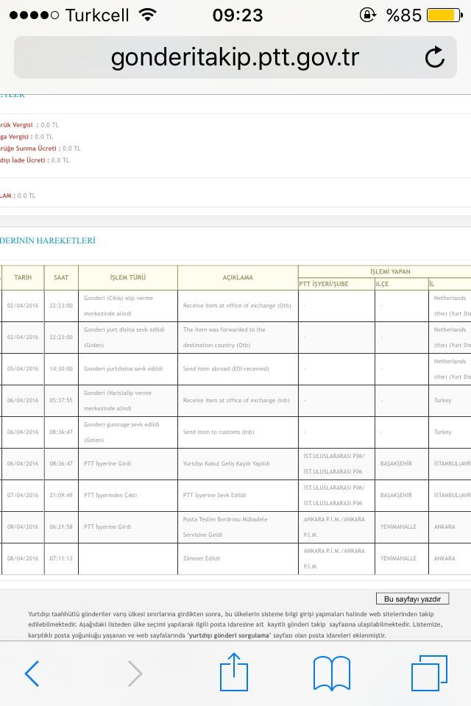This screenshot has height=706, width=471.
Task: Click Turkey in the 05:37:55 row
Action: click(x=442, y=400)
